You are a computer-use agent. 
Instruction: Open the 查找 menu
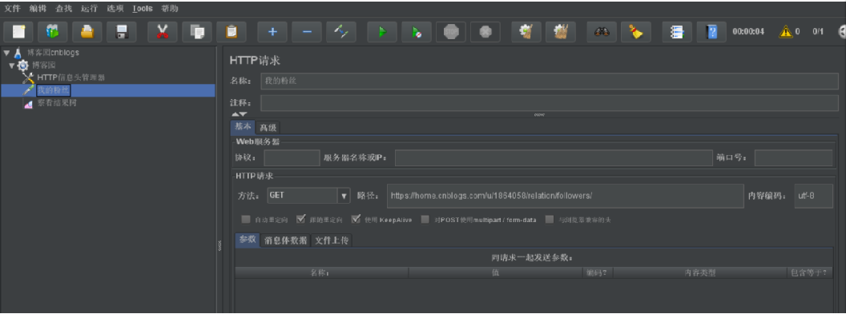coord(63,9)
